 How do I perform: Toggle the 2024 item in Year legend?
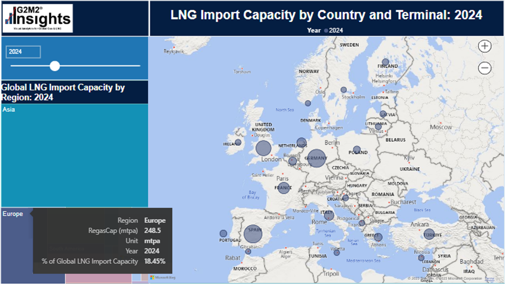click(334, 30)
